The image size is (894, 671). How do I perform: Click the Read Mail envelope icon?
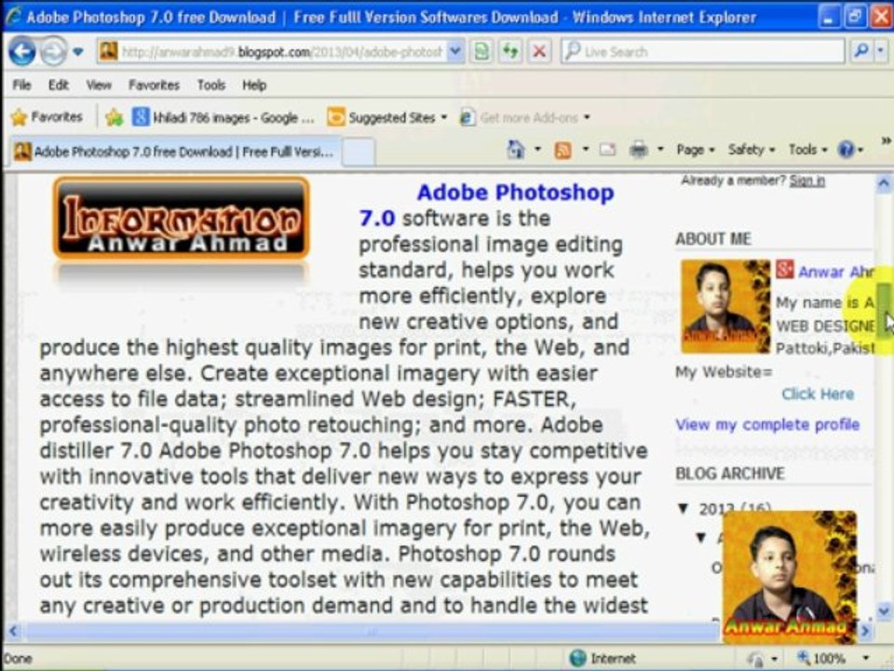608,150
